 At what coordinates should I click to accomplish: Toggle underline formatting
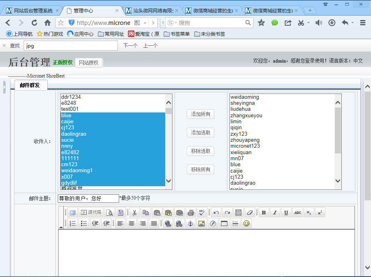[286, 212]
